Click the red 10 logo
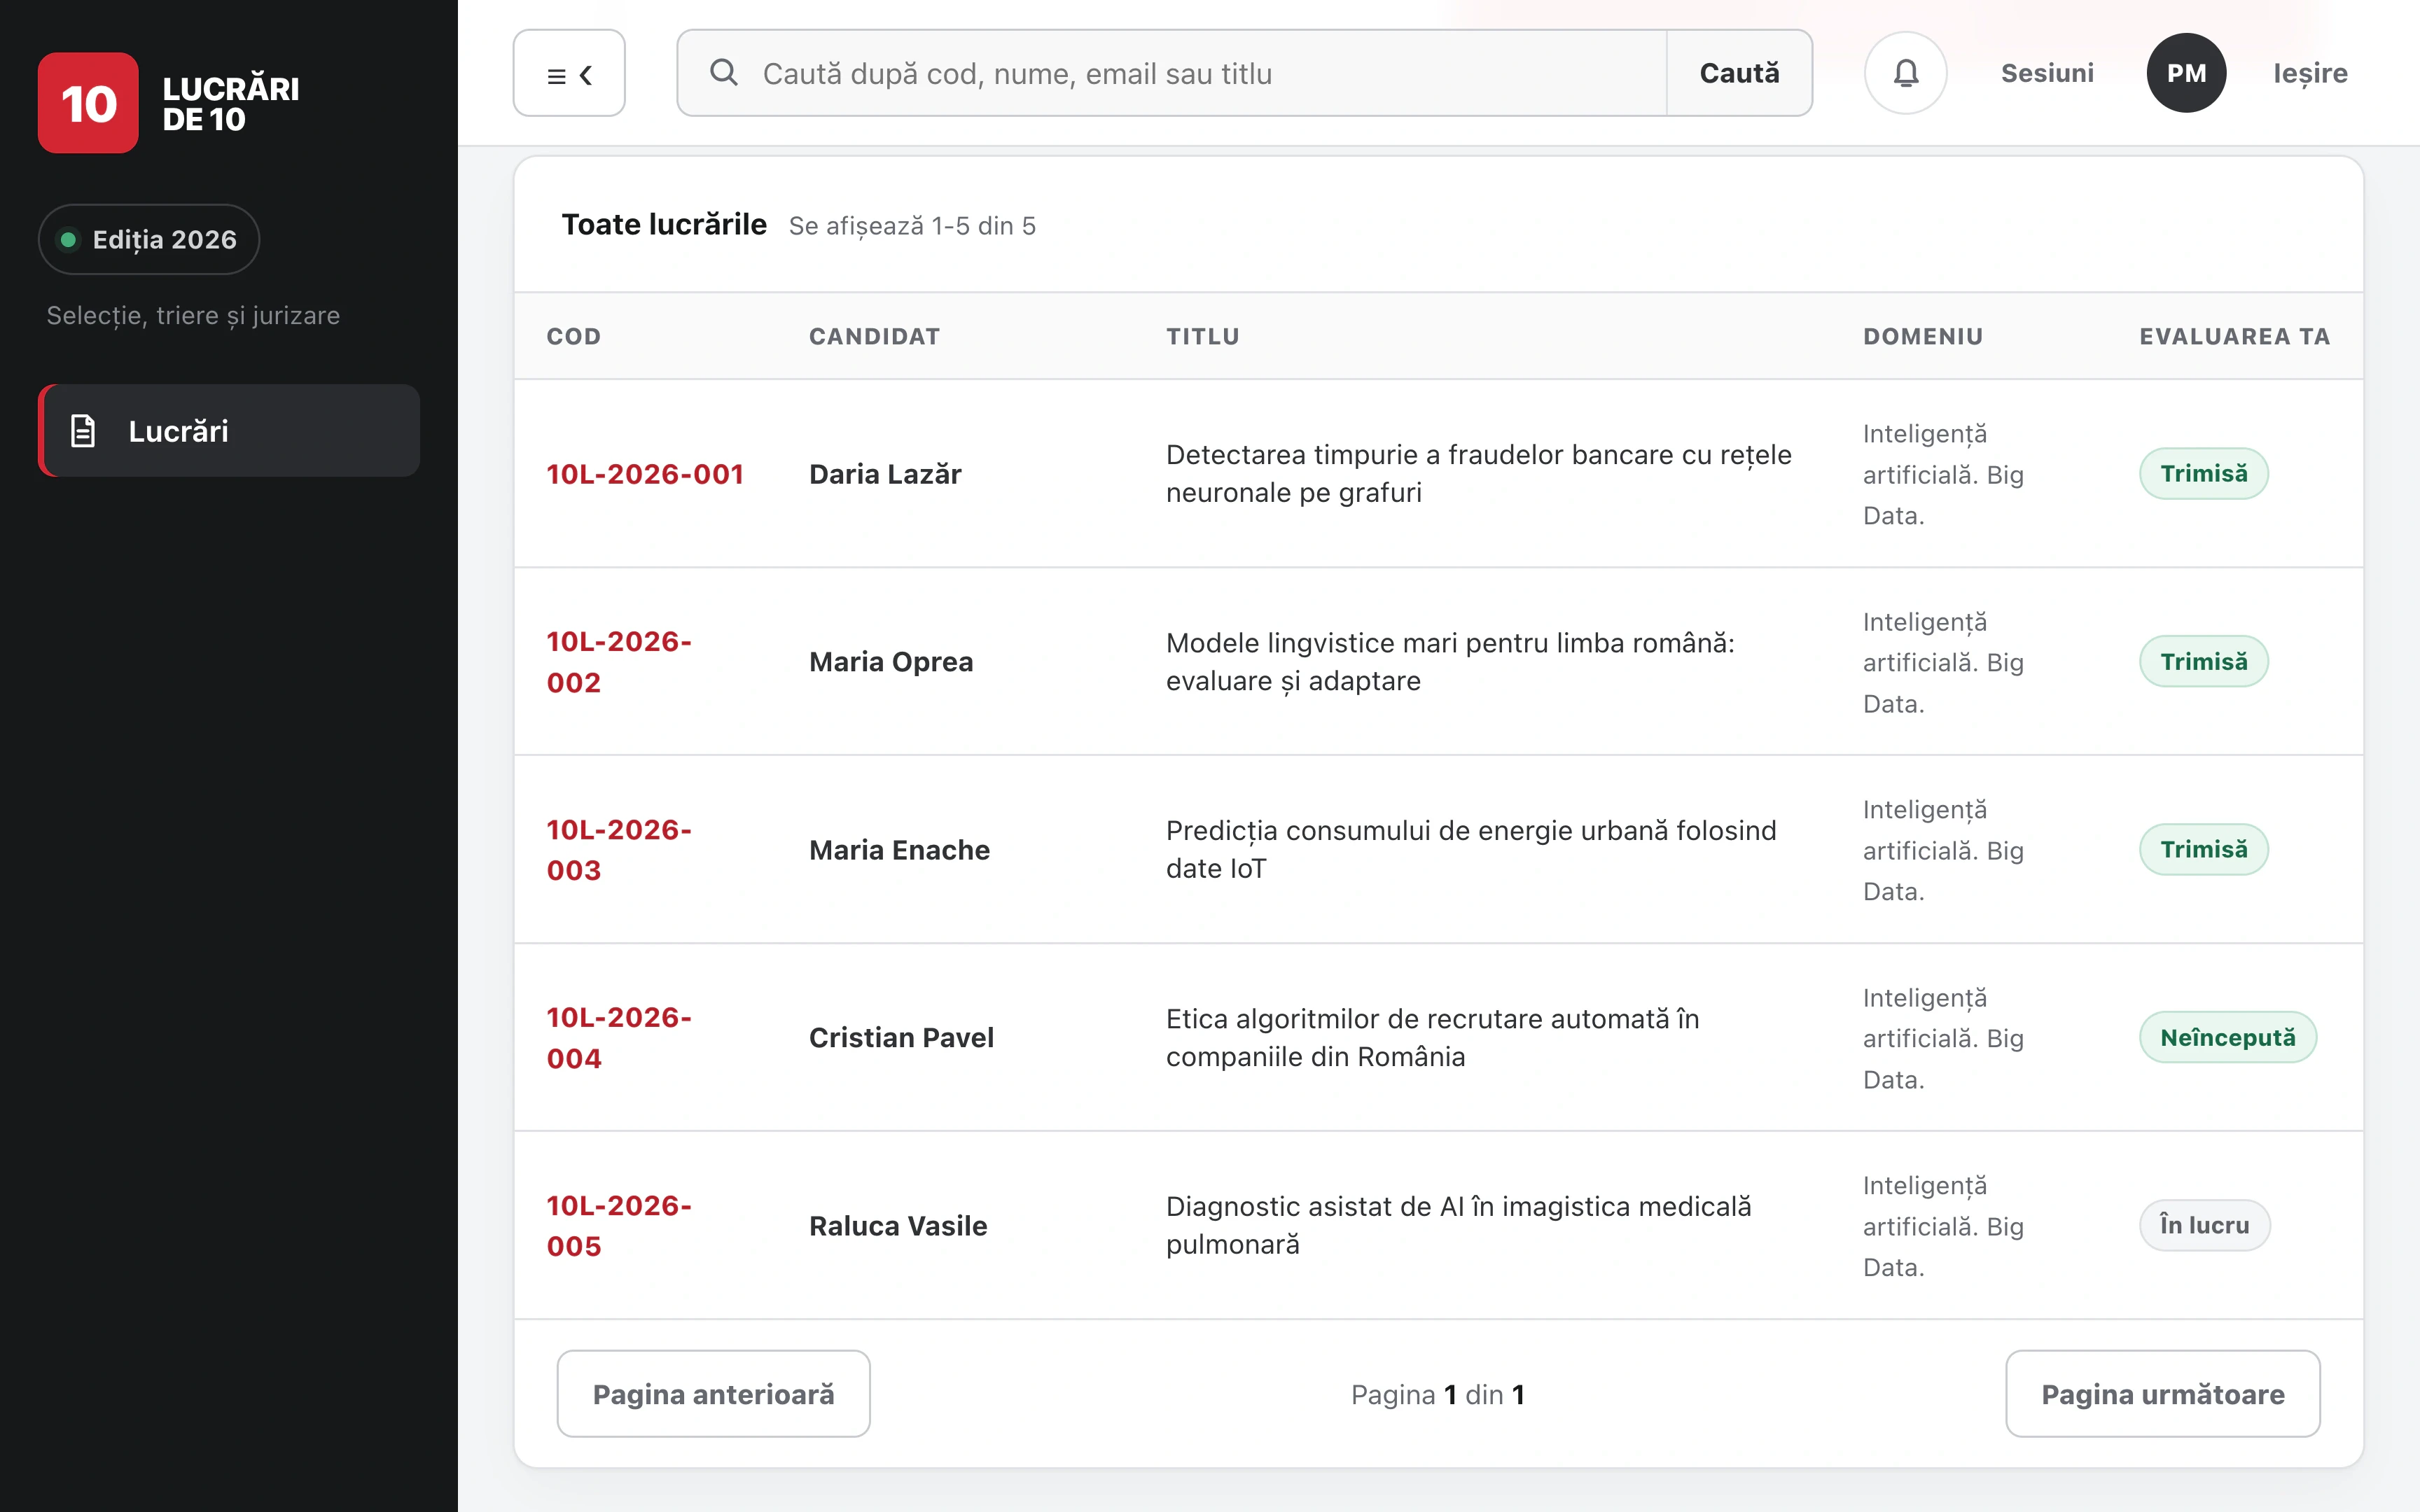2420x1512 pixels. (x=88, y=103)
